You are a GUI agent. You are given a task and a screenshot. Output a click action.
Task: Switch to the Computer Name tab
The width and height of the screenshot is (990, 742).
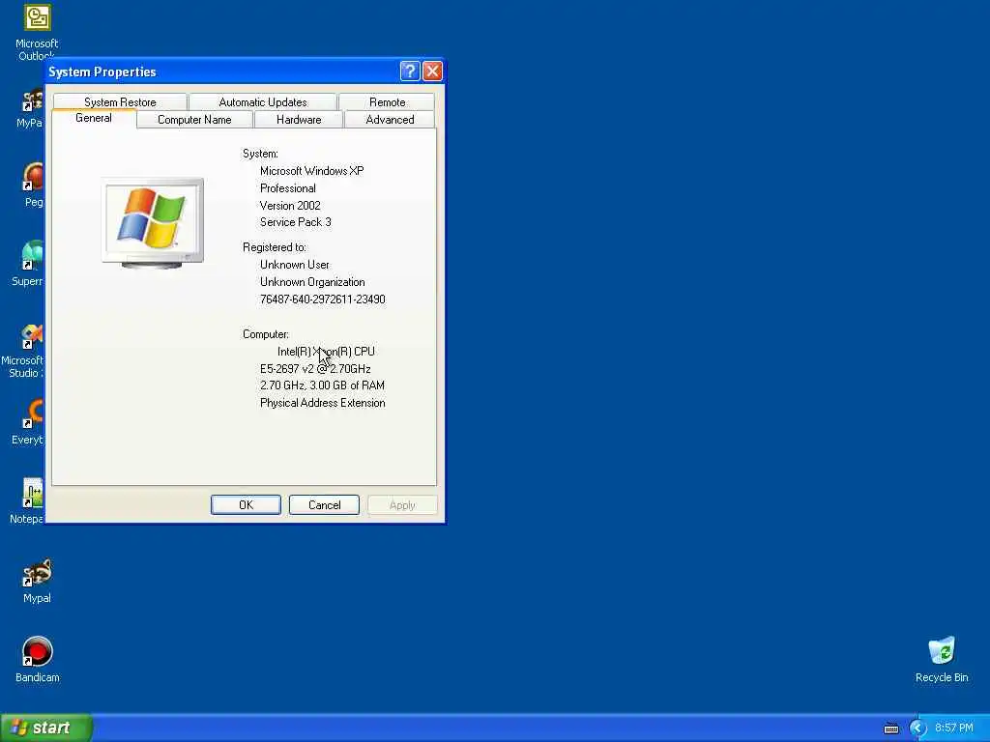pyautogui.click(x=194, y=119)
